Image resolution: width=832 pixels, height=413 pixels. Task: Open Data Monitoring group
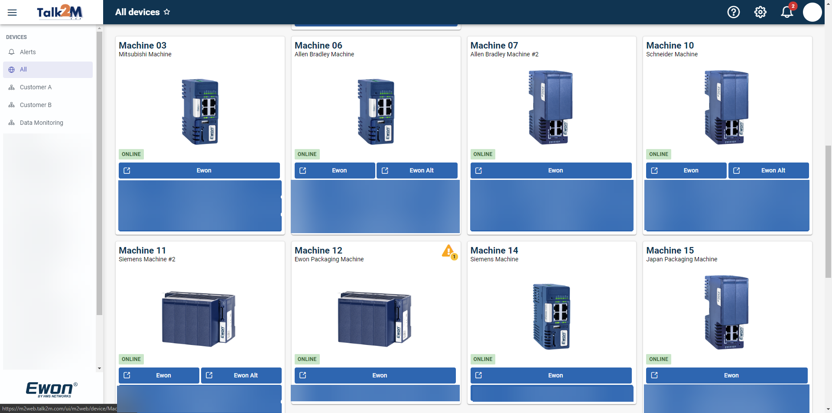[48, 123]
